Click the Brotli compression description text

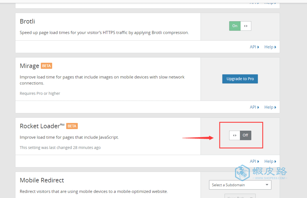tap(104, 32)
